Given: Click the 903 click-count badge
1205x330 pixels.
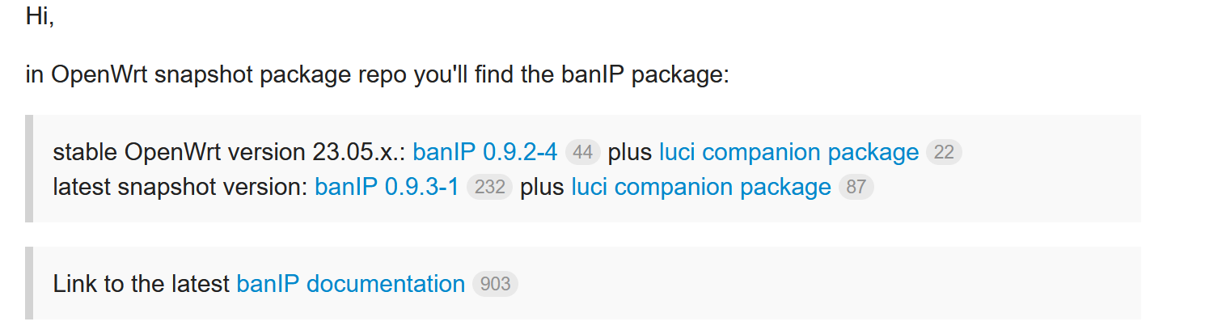Looking at the screenshot, I should click(x=495, y=284).
